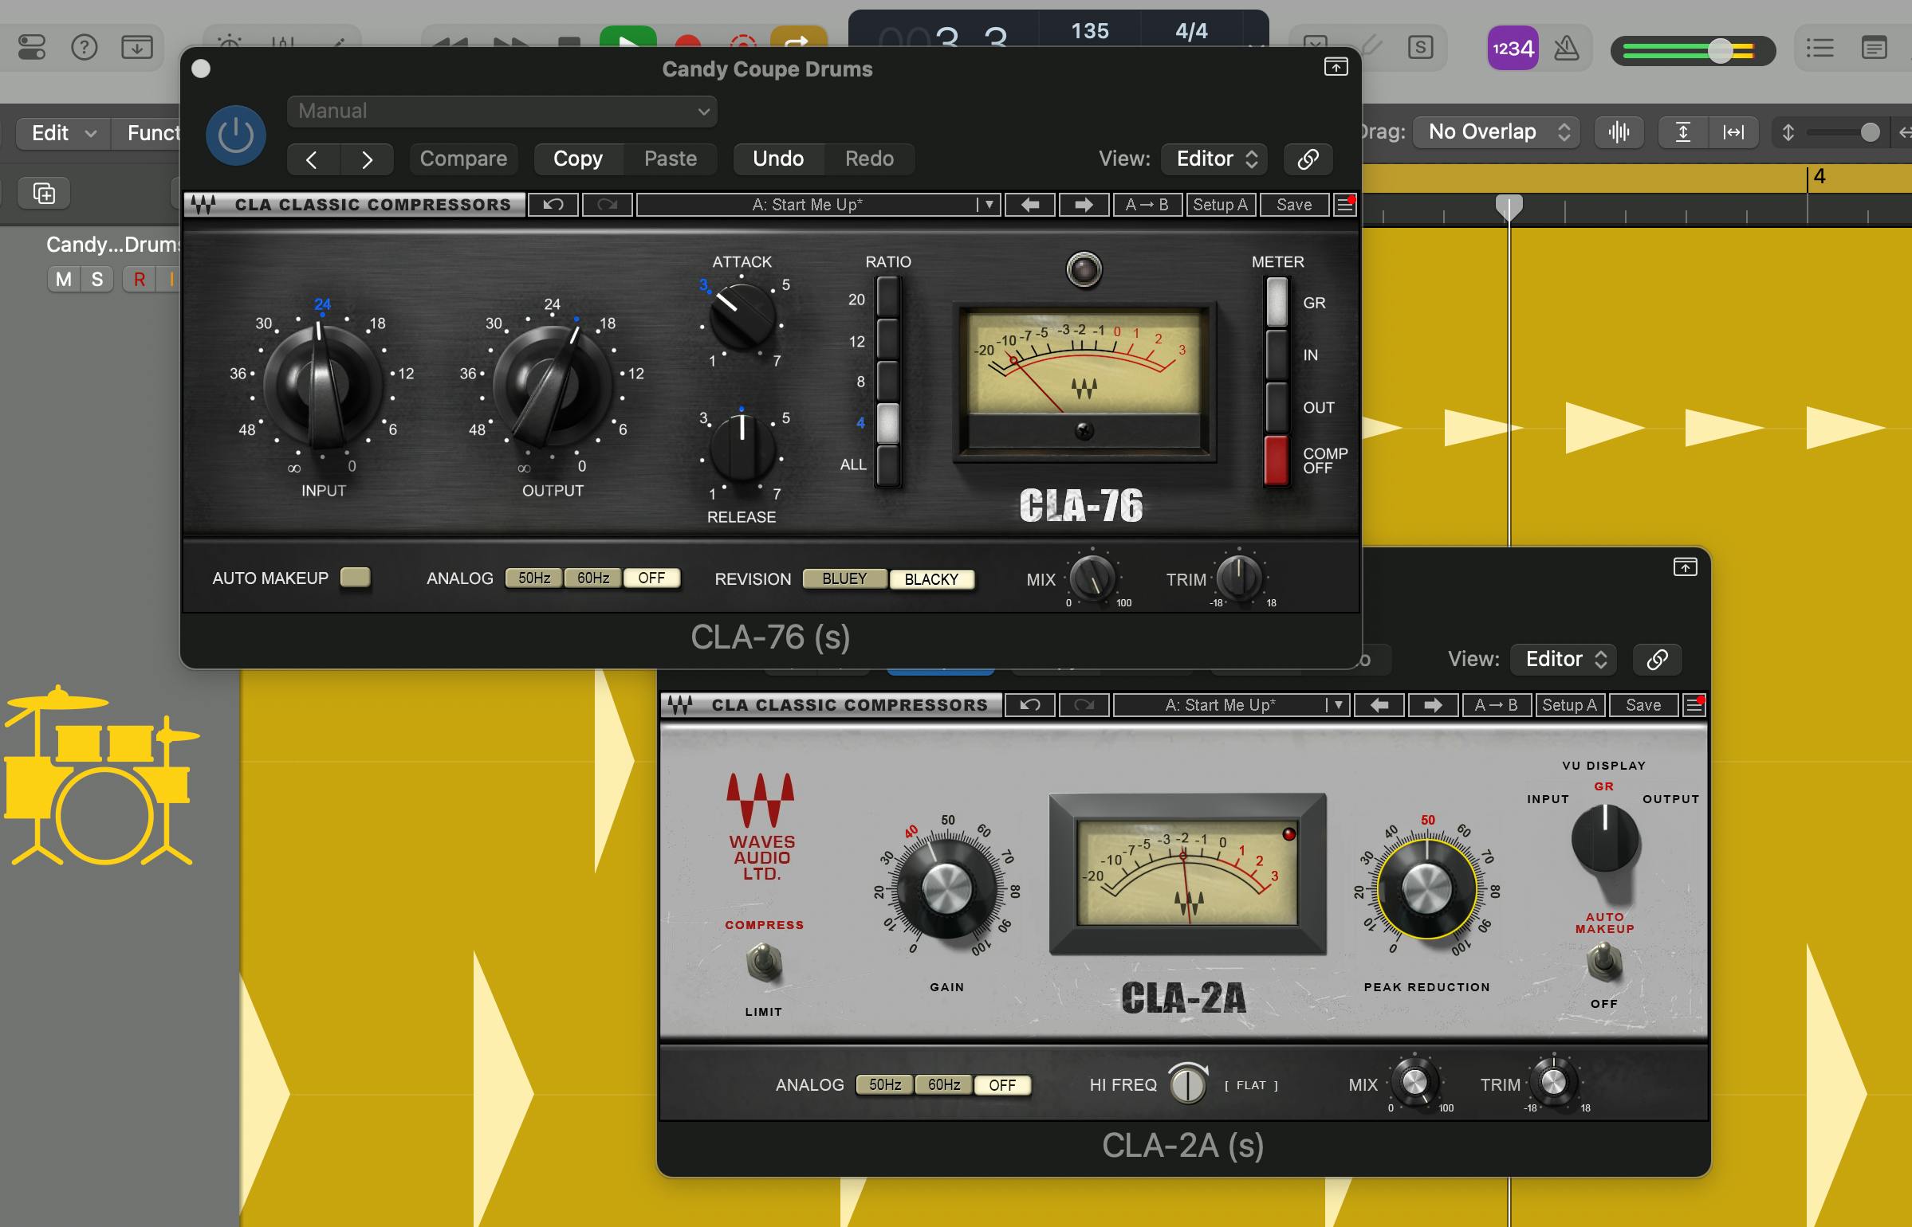Open the list editors icon

tap(1820, 49)
